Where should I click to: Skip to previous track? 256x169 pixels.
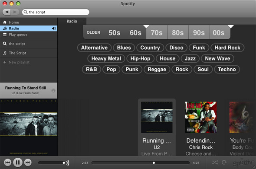click(x=7, y=163)
